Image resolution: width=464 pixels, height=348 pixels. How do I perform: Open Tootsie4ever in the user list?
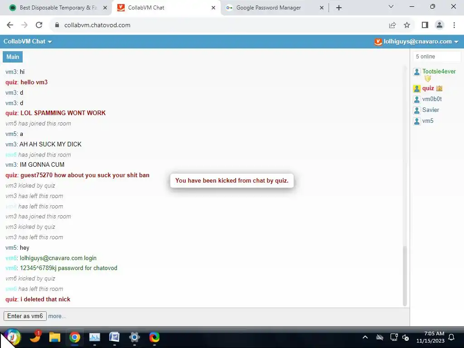point(439,72)
